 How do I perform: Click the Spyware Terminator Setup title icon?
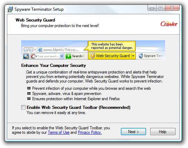point(10,9)
